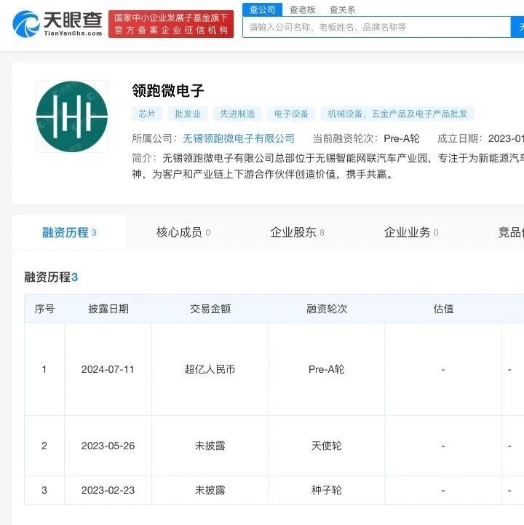Click the date 2023-02-23 cell
Viewport: 524px width, 525px height.
pyautogui.click(x=108, y=490)
